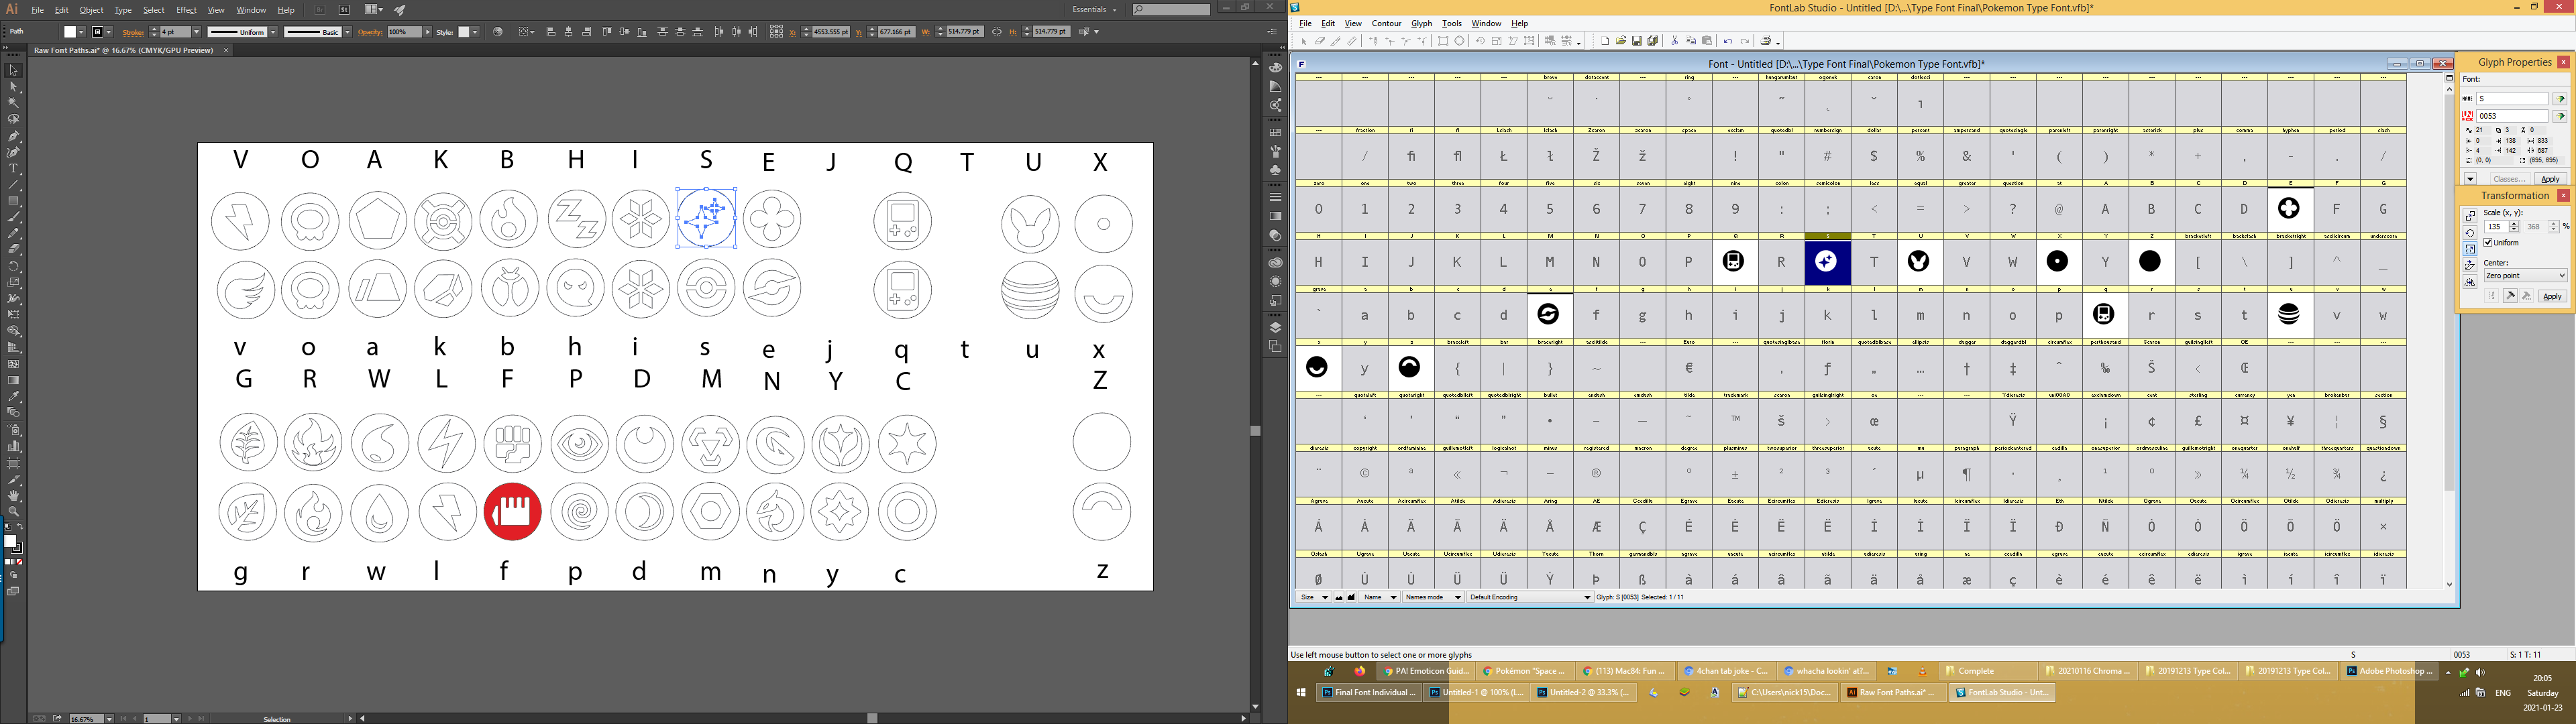Click the glyph name field containing 'S'
The width and height of the screenshot is (2576, 724).
click(x=2512, y=99)
